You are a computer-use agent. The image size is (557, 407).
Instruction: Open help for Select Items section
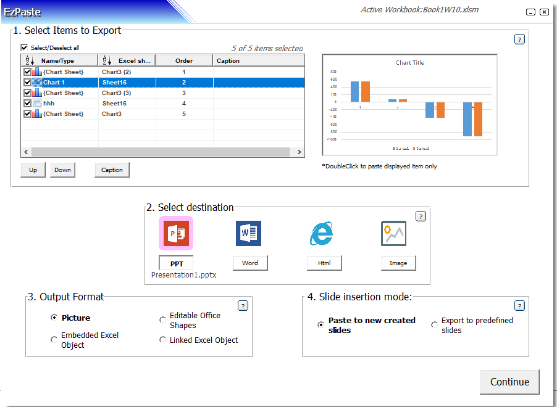(x=519, y=39)
